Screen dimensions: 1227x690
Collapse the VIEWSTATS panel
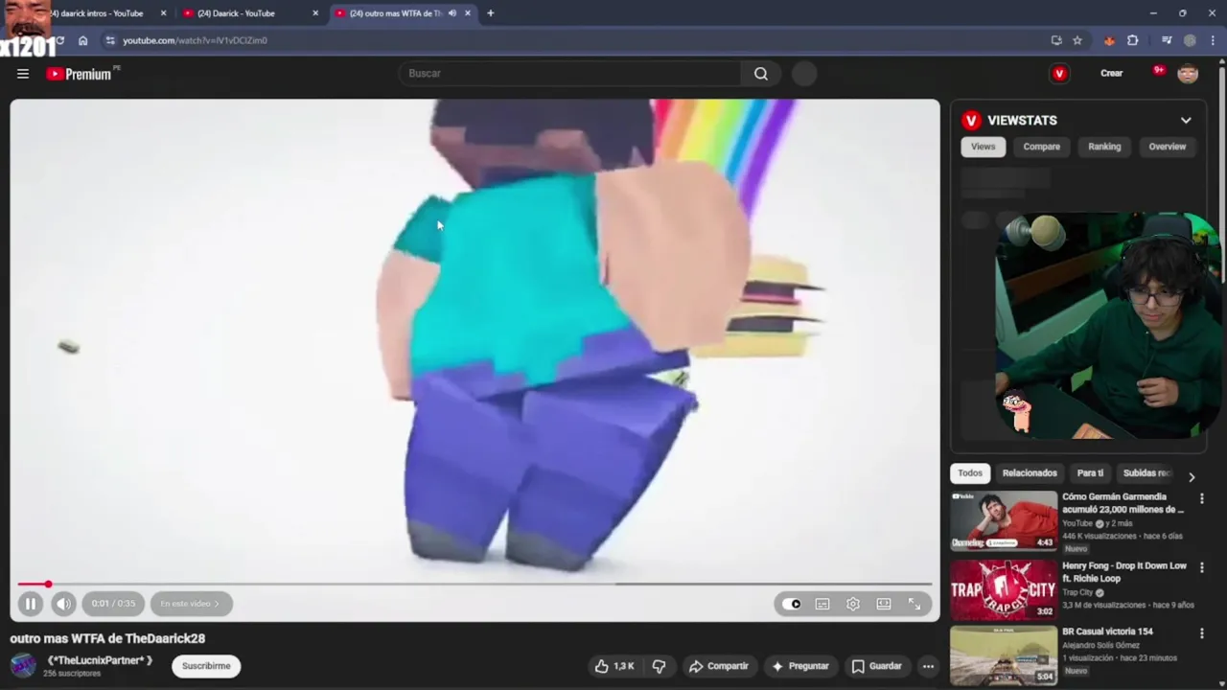(1186, 121)
